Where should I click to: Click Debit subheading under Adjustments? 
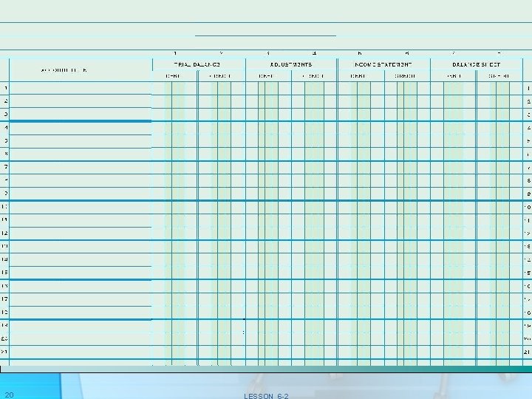tap(266, 76)
